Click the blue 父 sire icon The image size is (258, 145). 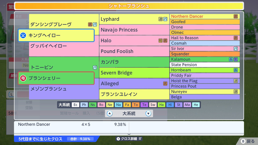(23, 35)
